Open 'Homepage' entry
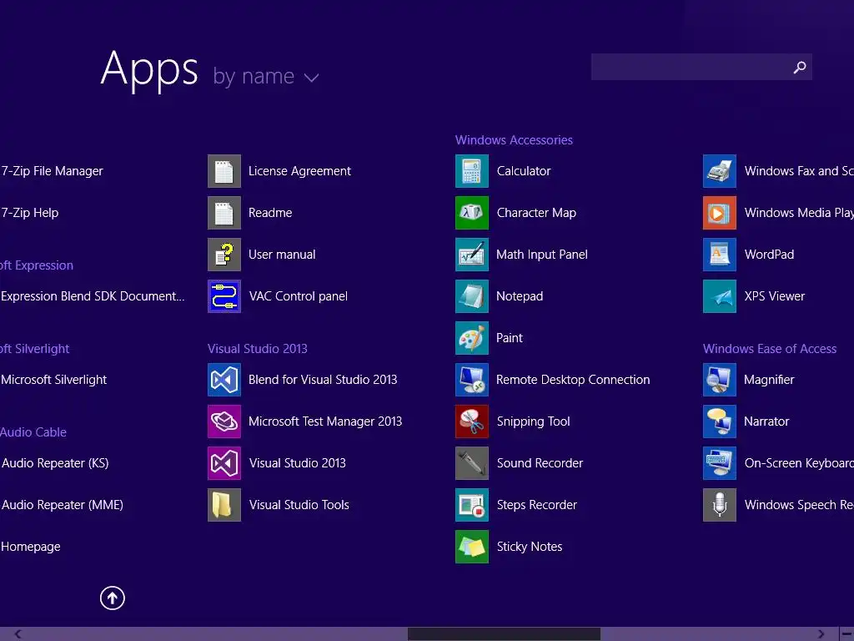854x641 pixels. click(31, 547)
